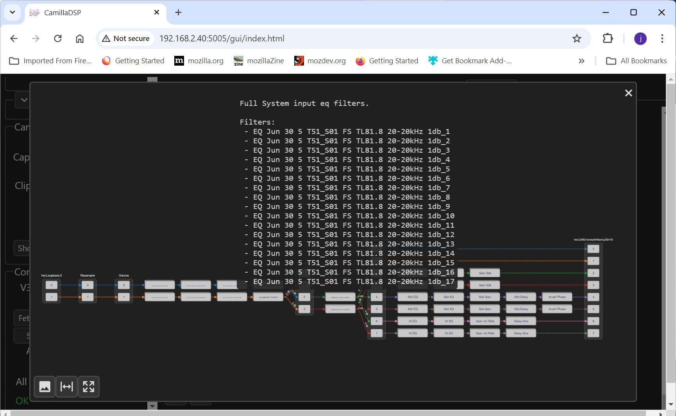Click the Volume channel 0 node

124,285
